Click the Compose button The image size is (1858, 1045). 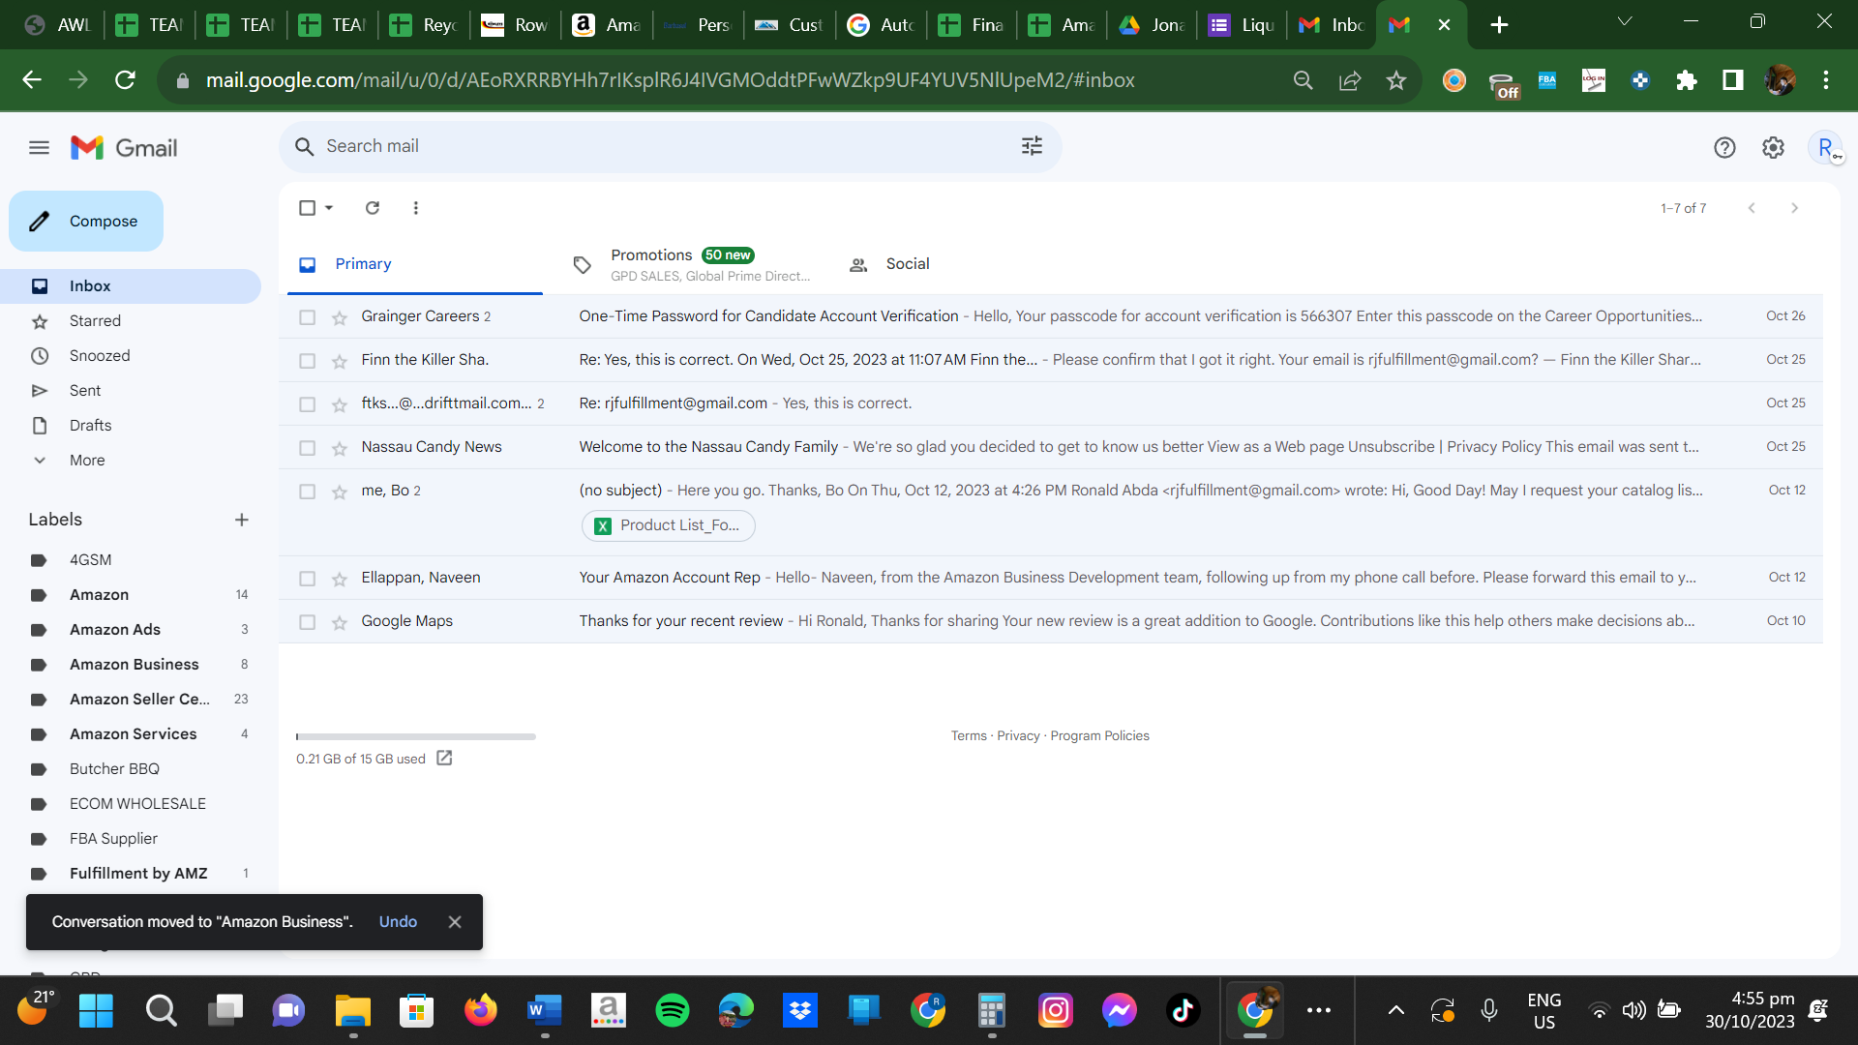pos(86,222)
